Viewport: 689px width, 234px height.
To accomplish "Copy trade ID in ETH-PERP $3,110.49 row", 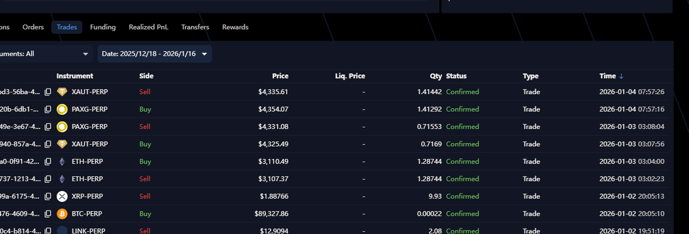I will [48, 161].
